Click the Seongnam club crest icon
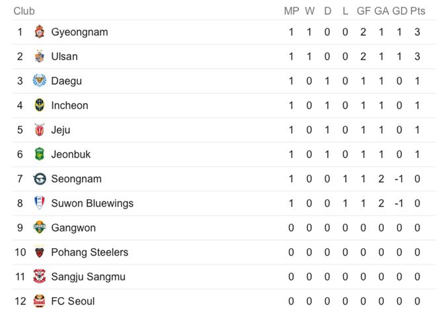Viewport: 436px width, 317px height. click(40, 179)
